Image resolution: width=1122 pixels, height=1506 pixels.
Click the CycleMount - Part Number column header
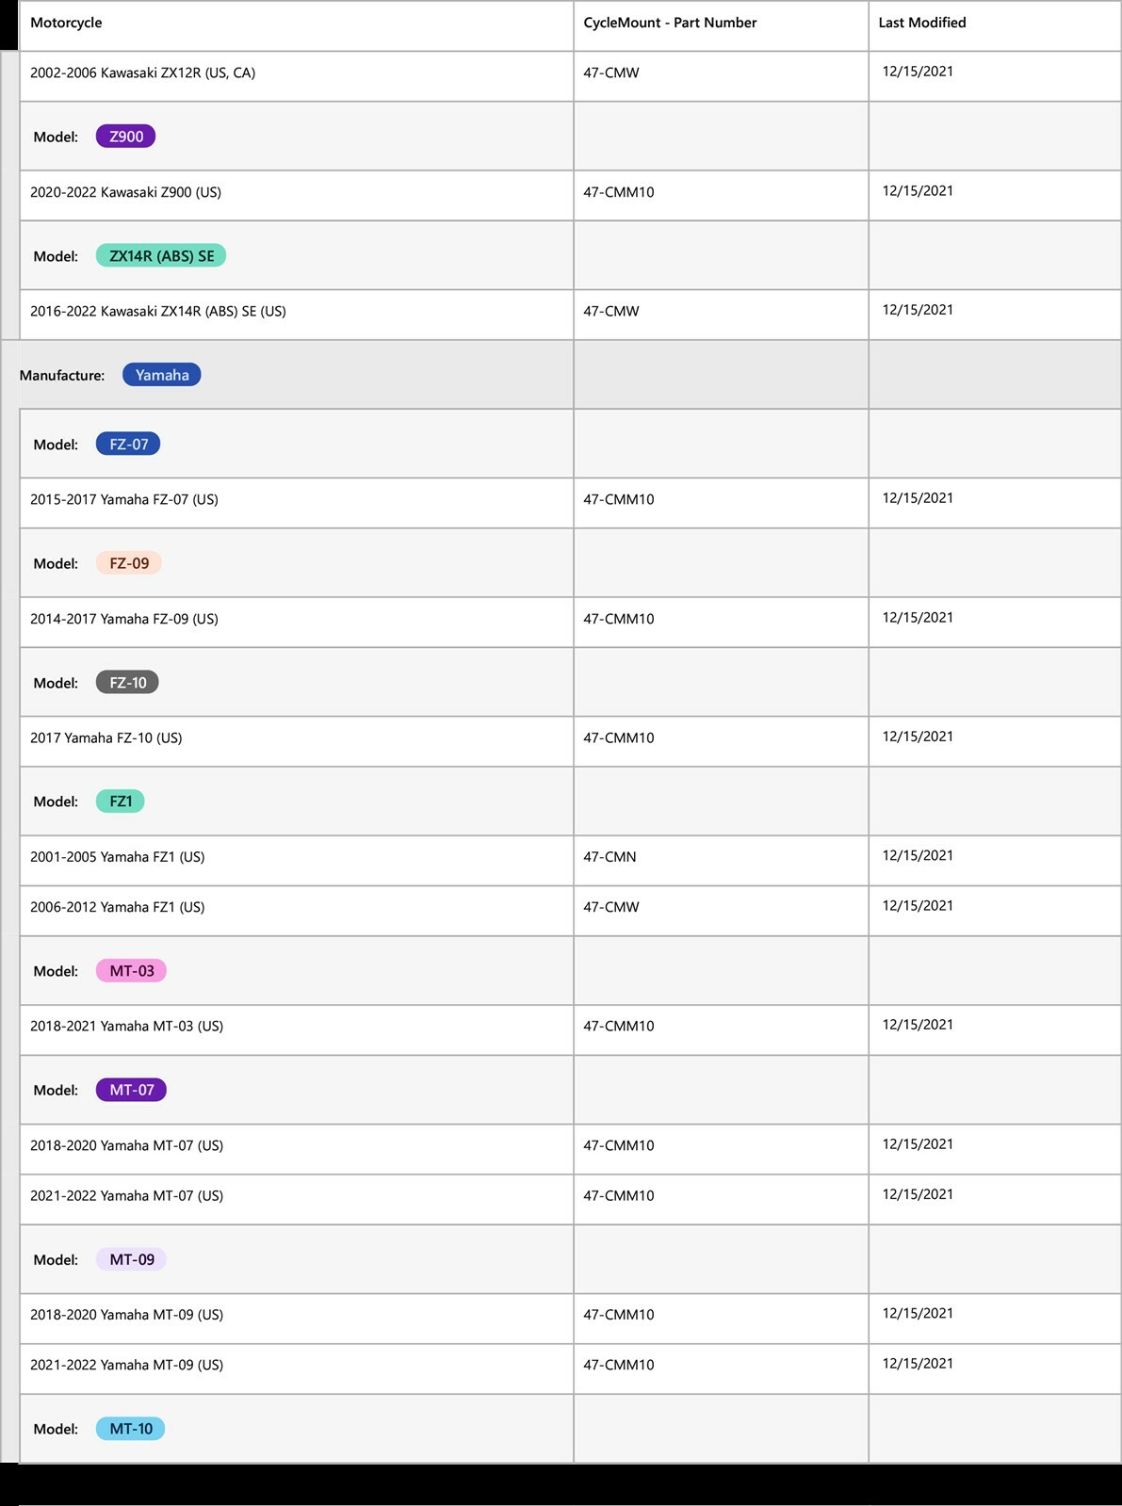tap(721, 25)
